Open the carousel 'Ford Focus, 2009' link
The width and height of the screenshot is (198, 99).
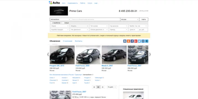(82, 66)
